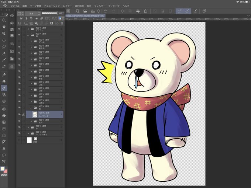Open the ファイル menu
The image size is (251, 188).
15,6
